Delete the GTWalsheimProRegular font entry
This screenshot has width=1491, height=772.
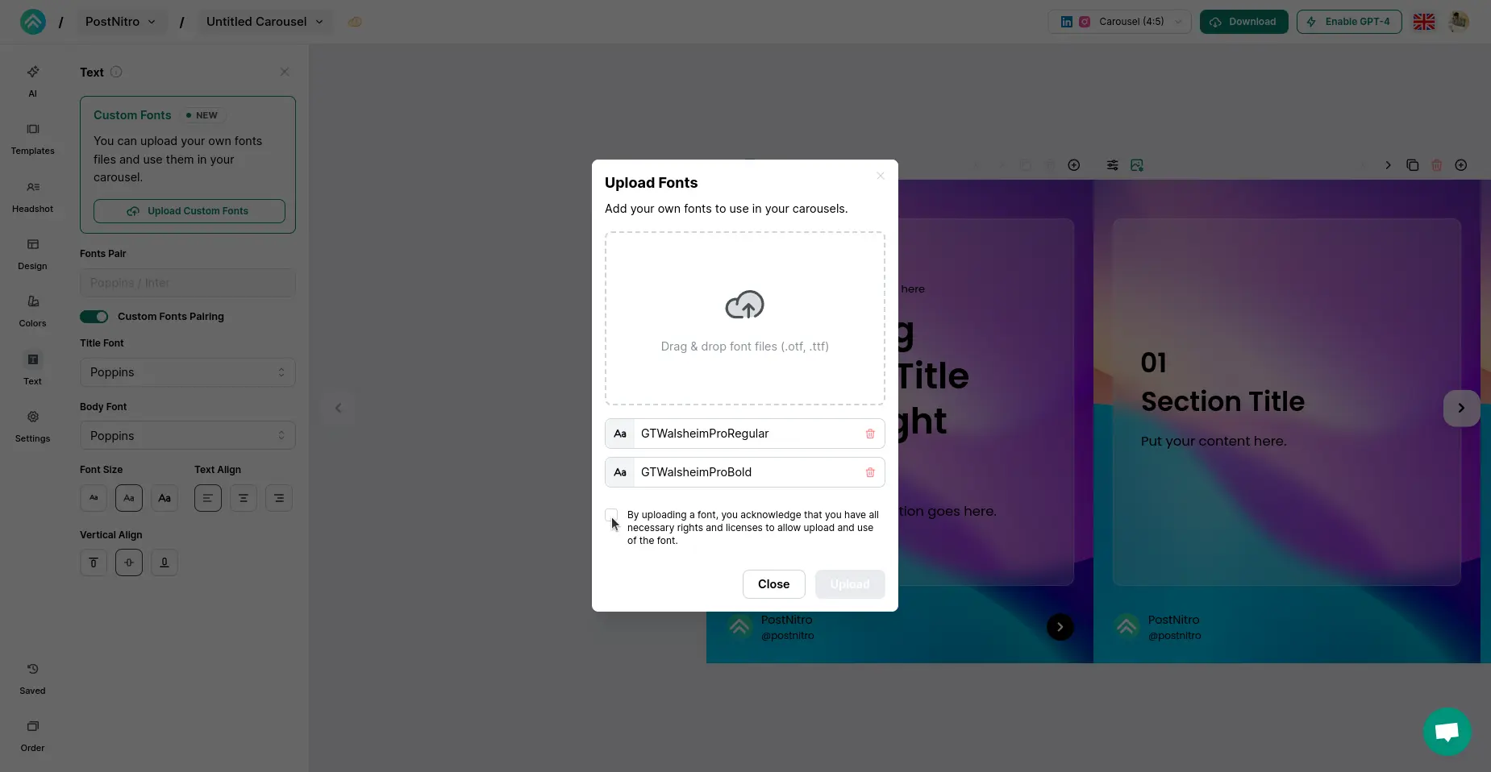[870, 434]
